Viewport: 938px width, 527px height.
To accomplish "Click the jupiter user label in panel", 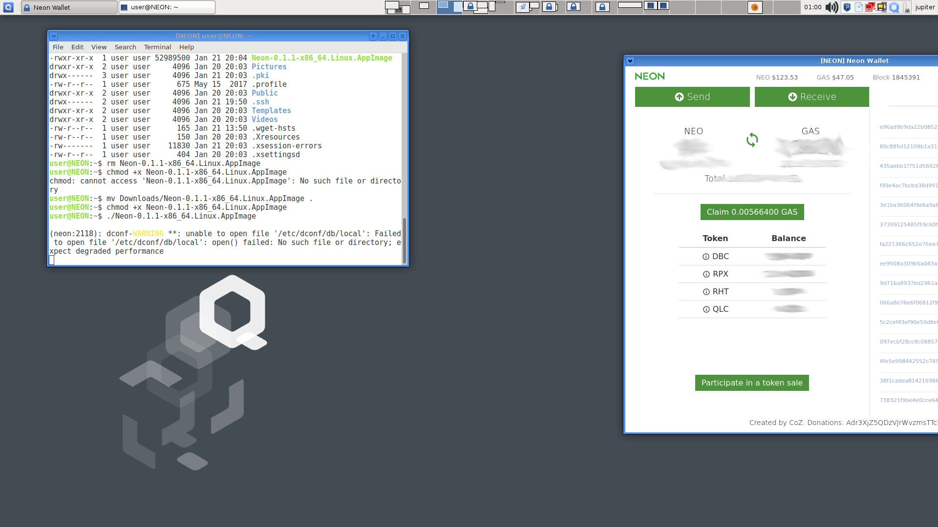I will coord(925,7).
